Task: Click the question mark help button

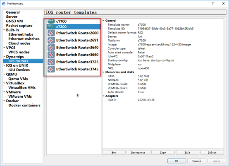Action: (213, 3)
